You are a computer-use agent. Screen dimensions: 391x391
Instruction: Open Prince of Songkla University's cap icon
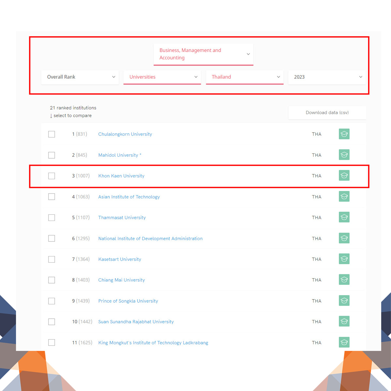coord(344,300)
